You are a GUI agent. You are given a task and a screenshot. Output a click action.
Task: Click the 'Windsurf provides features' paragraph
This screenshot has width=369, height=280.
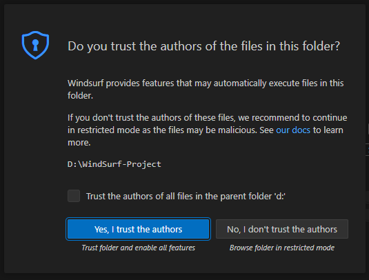coord(206,90)
